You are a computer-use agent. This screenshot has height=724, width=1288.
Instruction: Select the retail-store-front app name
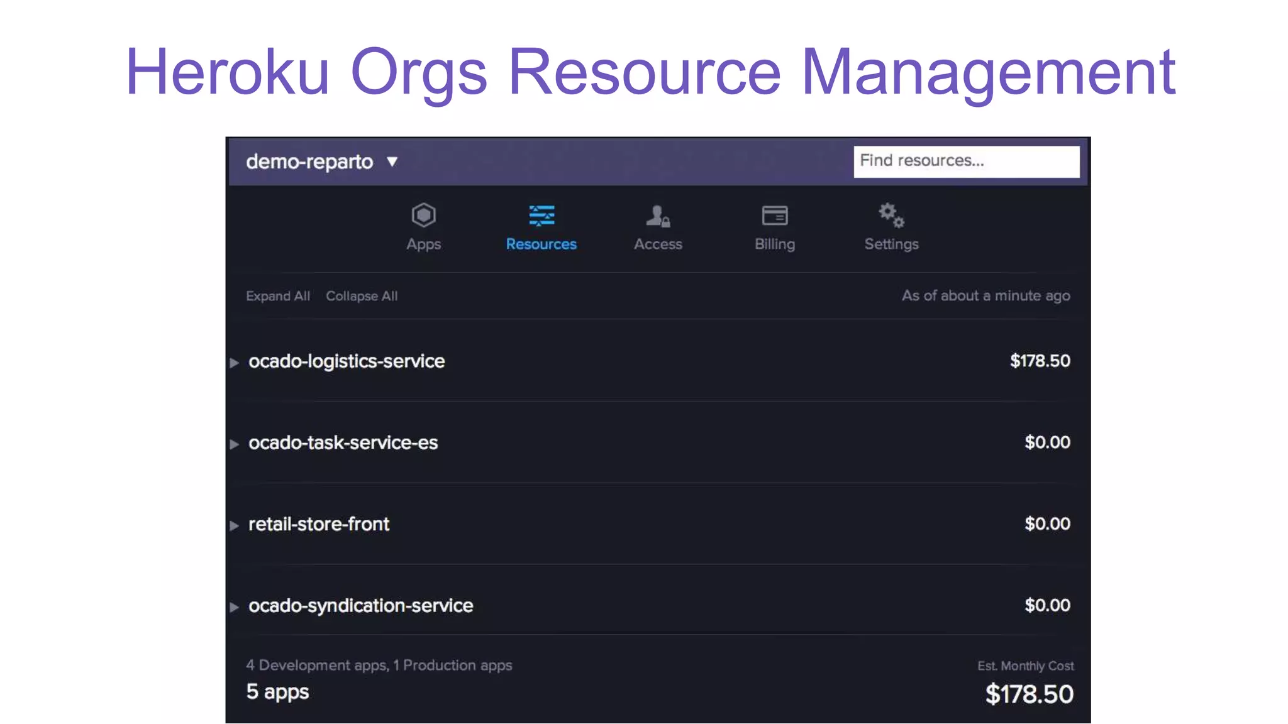pos(319,524)
